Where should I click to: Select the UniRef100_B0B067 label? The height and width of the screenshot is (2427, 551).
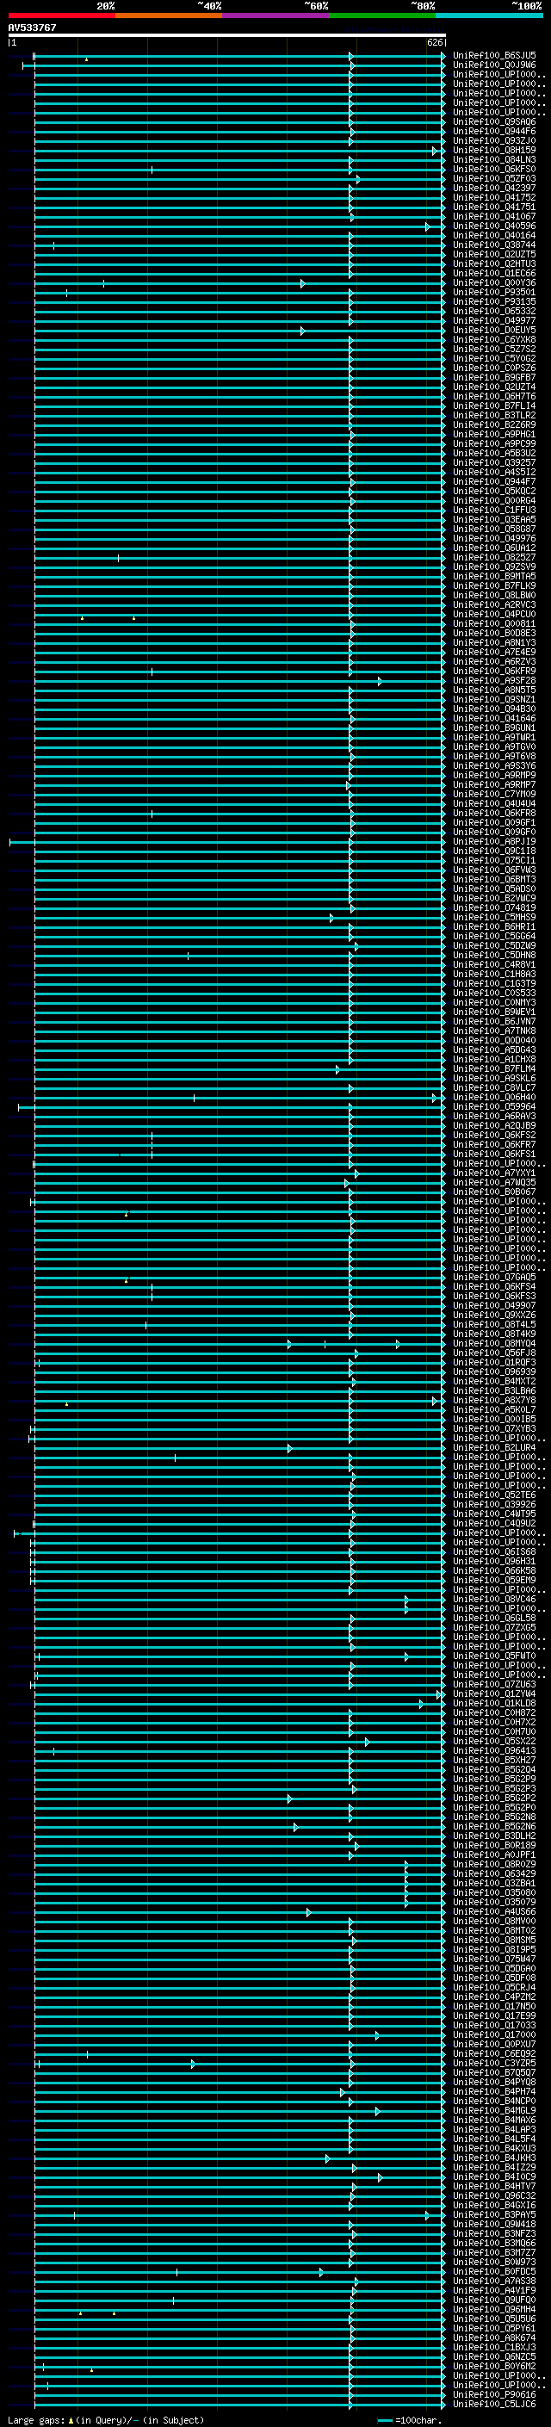[494, 1192]
